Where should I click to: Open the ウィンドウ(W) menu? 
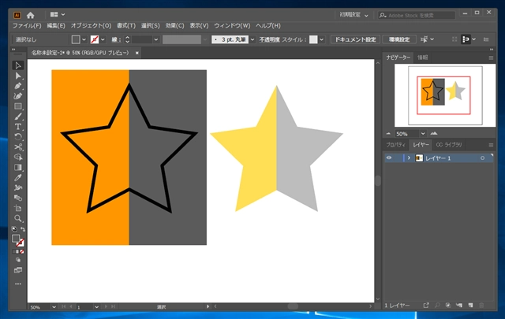(232, 26)
